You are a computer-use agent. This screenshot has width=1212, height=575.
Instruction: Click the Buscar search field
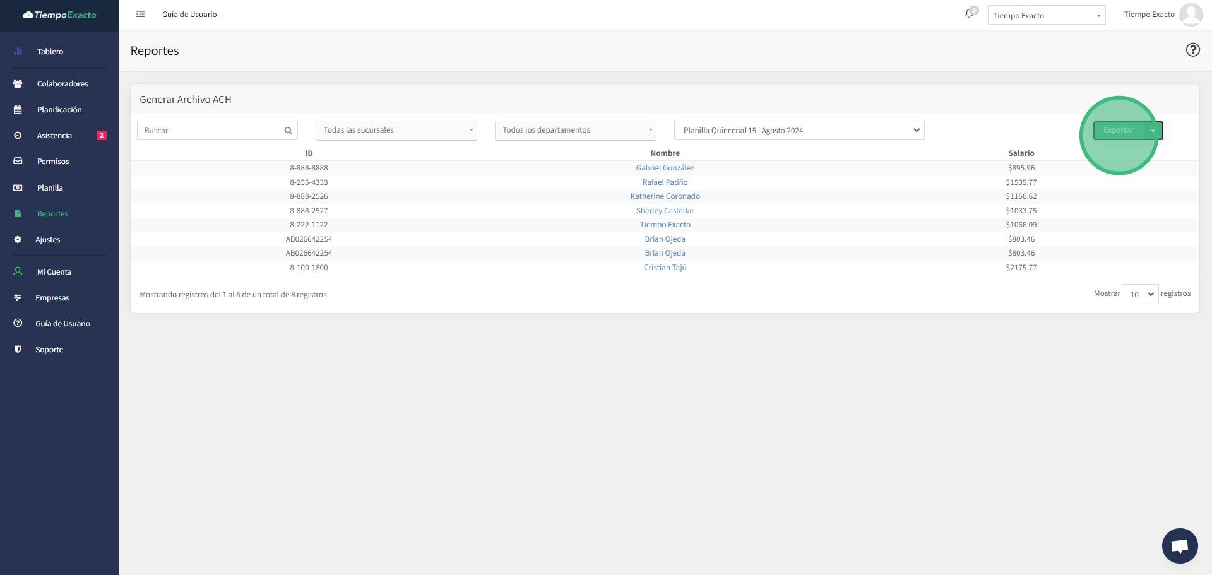pos(211,131)
